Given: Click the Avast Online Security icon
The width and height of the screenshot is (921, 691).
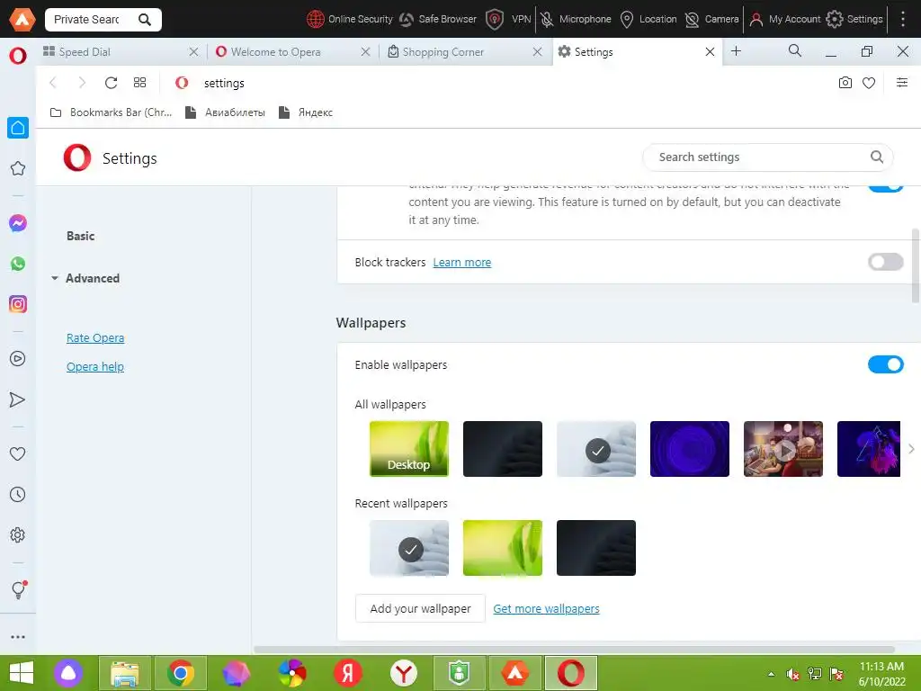Looking at the screenshot, I should point(350,20).
